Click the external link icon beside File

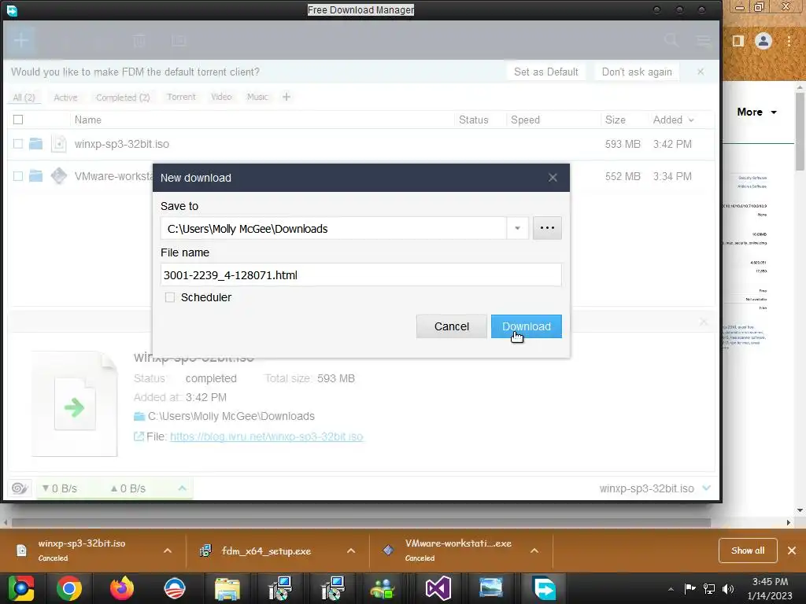(x=139, y=436)
